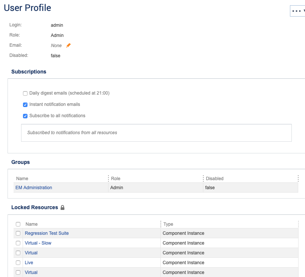Open the Locked Resources Type column handle
Image resolution: width=305 pixels, height=277 pixels.
[x=298, y=224]
